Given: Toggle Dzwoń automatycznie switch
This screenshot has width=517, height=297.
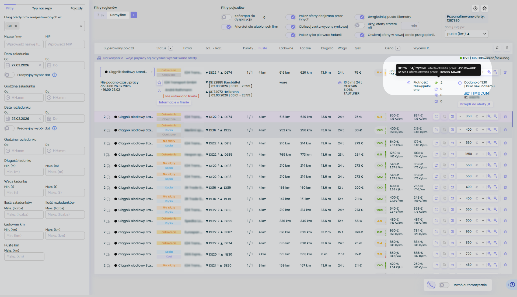Looking at the screenshot, I should (x=444, y=285).
